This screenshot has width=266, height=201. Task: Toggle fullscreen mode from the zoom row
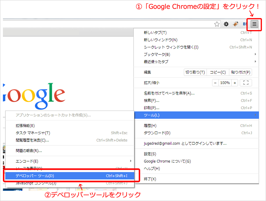pyautogui.click(x=246, y=83)
